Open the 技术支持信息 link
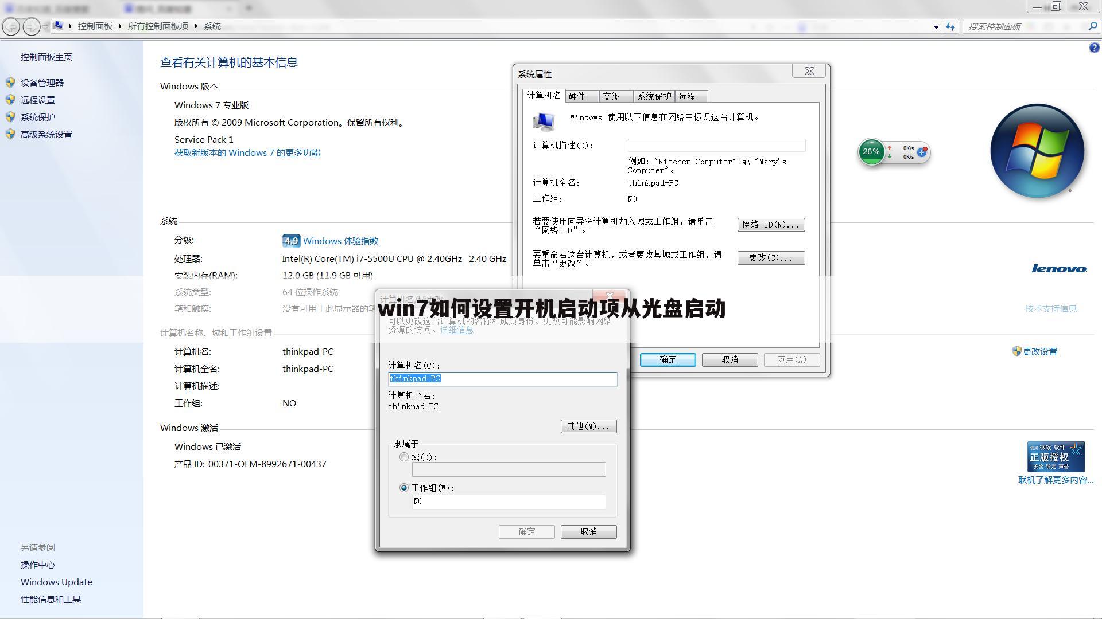 pyautogui.click(x=1050, y=308)
